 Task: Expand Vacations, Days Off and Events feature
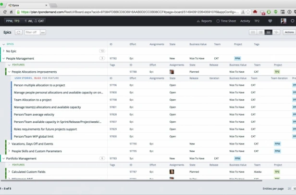tap(9, 144)
